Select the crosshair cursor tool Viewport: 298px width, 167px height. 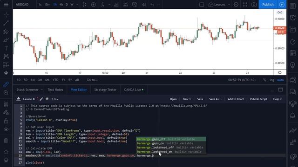pos(6,15)
